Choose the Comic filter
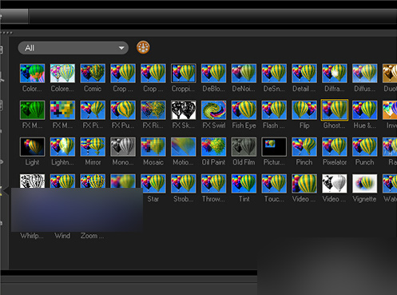The height and width of the screenshot is (295, 397). coord(93,74)
